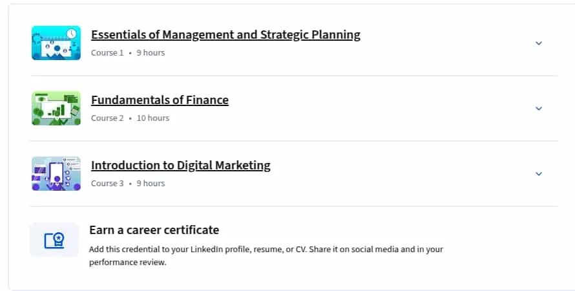Select the 'Earn a career certificate' heading
Viewport: 575px width, 291px height.
point(154,230)
